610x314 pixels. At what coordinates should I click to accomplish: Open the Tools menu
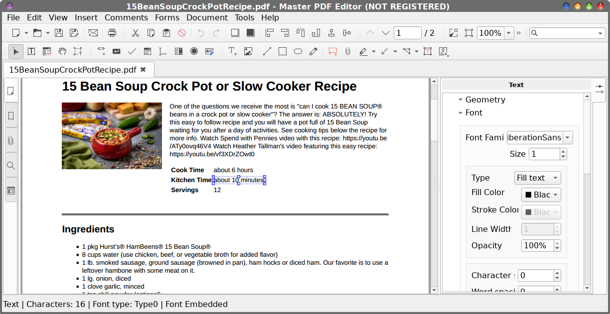pyautogui.click(x=244, y=17)
